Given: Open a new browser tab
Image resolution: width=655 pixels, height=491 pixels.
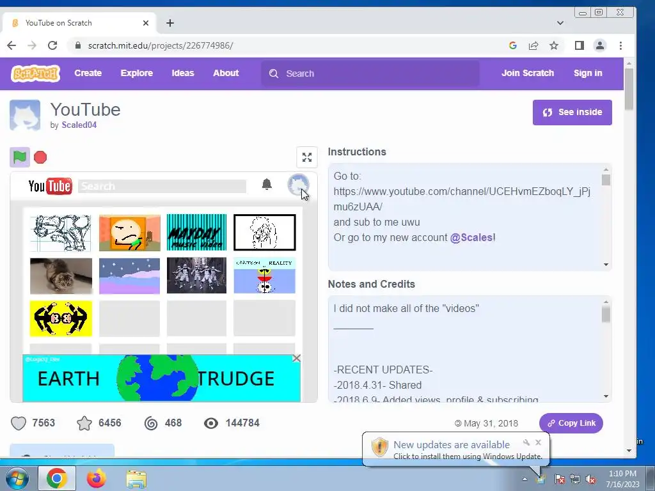Looking at the screenshot, I should point(170,23).
